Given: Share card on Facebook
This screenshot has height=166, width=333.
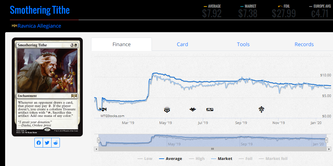Looking at the screenshot, I should (x=39, y=143).
